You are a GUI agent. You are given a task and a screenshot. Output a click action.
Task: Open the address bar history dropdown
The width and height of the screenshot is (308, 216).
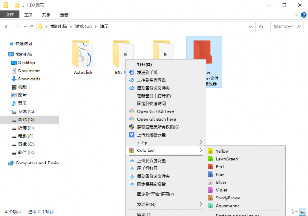coord(251,27)
